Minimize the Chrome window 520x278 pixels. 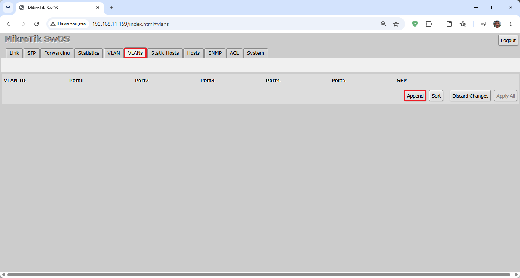pos(476,8)
